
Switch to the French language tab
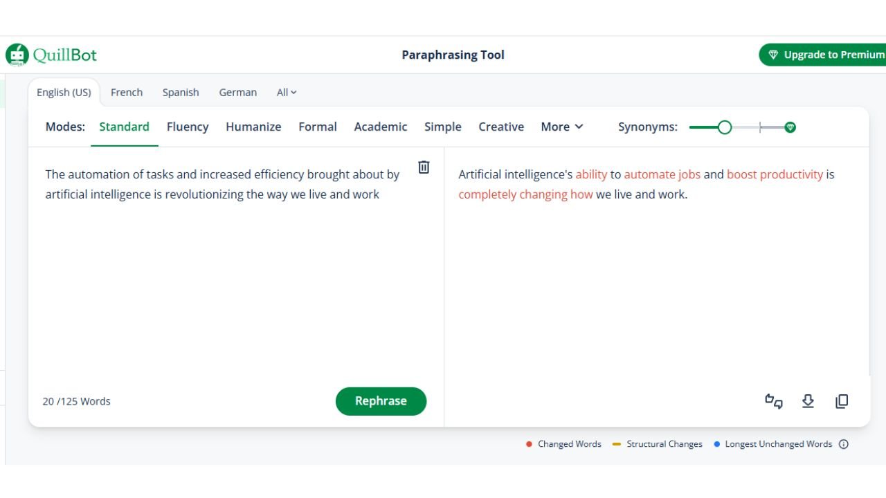pos(127,93)
